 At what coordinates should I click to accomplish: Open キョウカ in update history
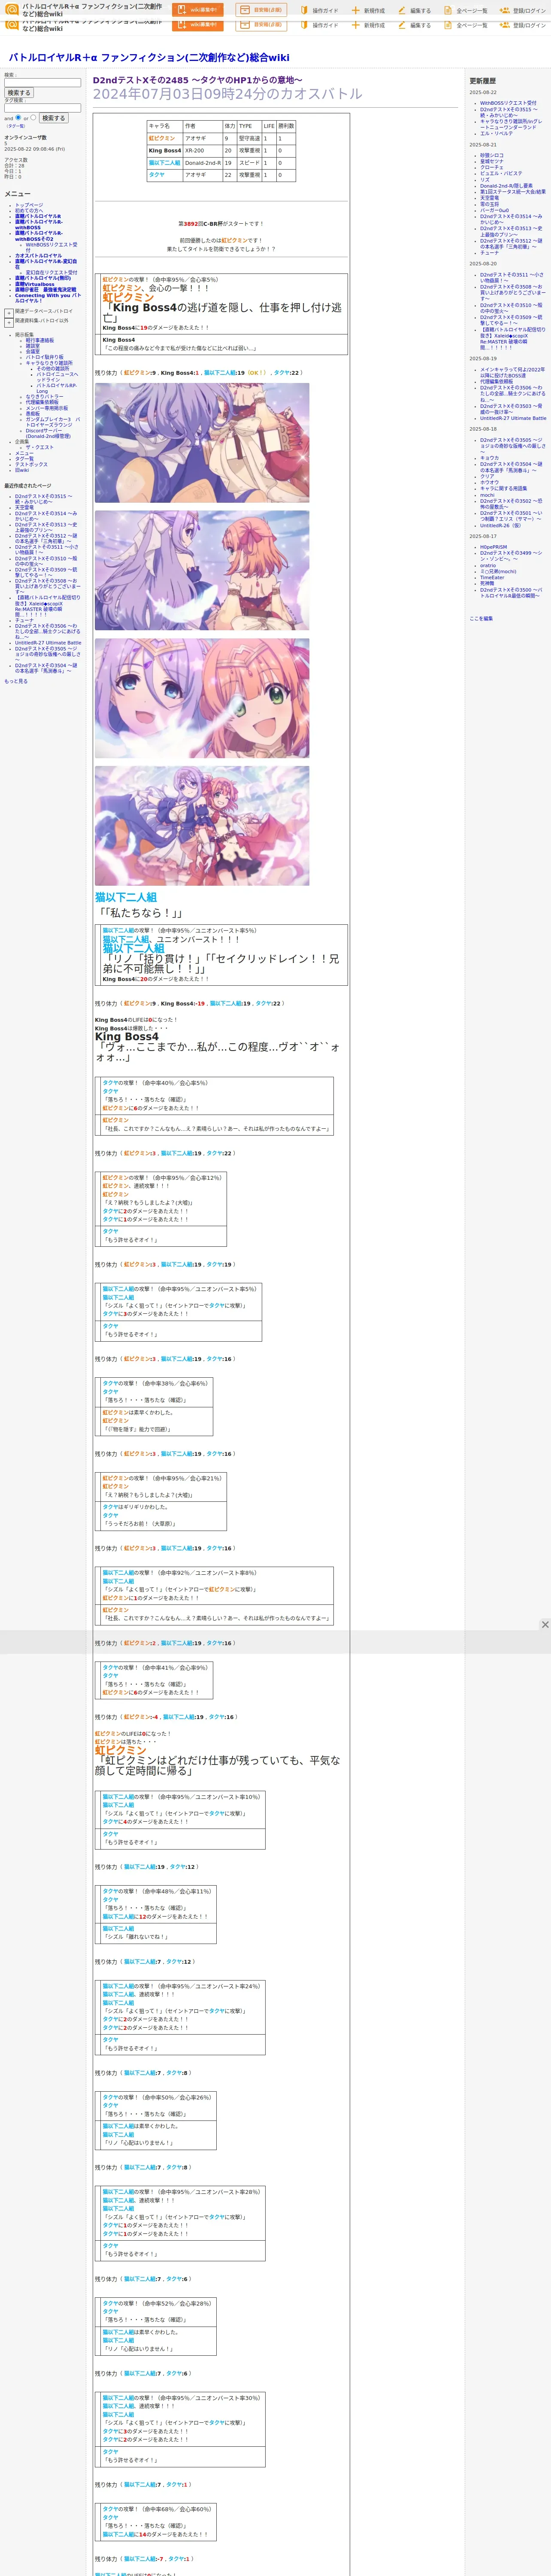click(489, 458)
